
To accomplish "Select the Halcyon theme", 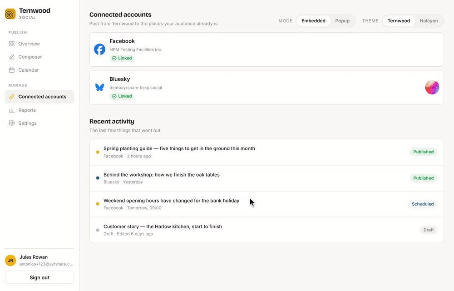I will [429, 21].
